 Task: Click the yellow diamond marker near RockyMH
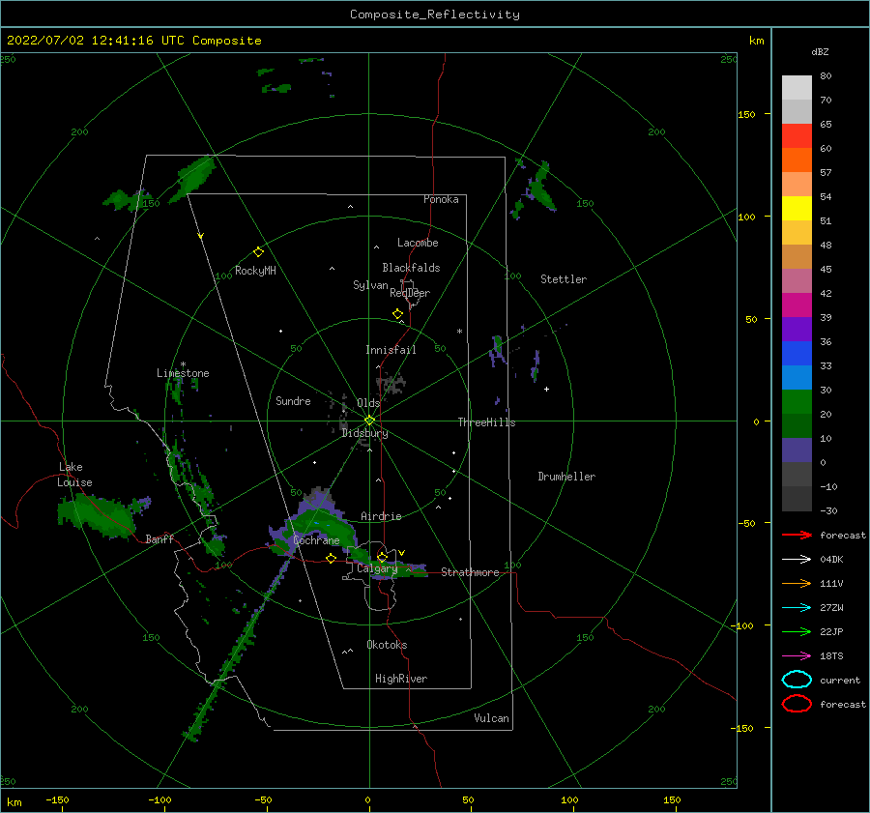(x=258, y=252)
